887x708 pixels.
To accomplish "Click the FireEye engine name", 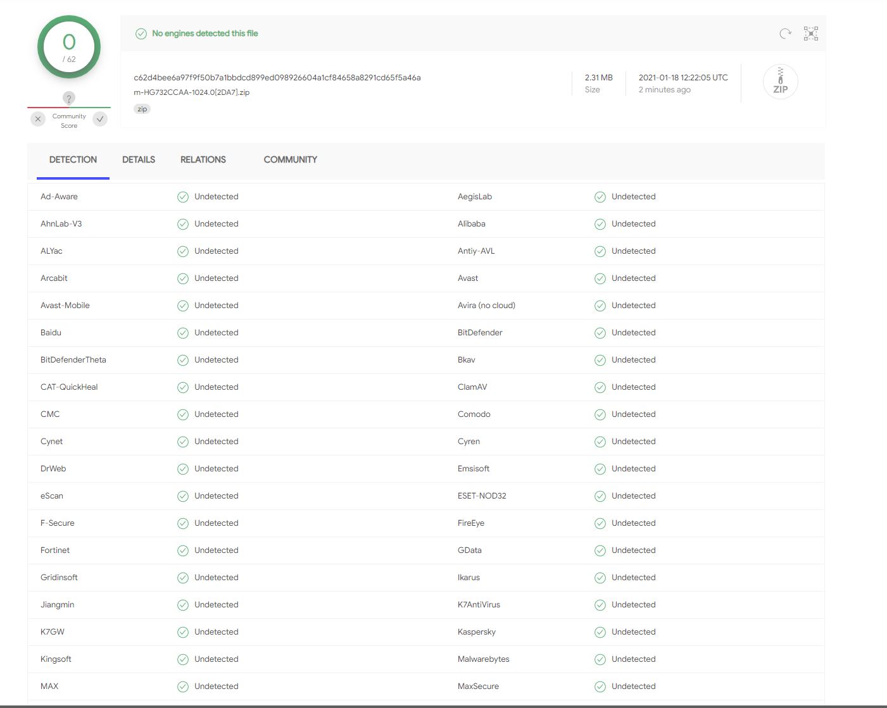I will [471, 523].
